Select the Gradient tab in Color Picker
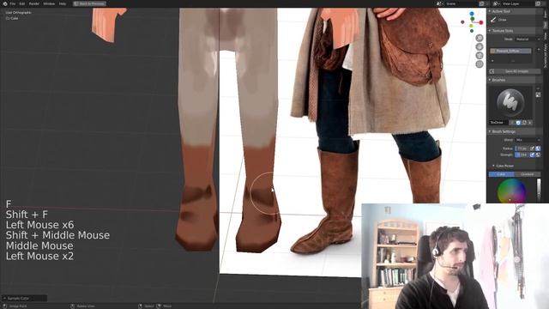549x309 pixels. pos(528,174)
